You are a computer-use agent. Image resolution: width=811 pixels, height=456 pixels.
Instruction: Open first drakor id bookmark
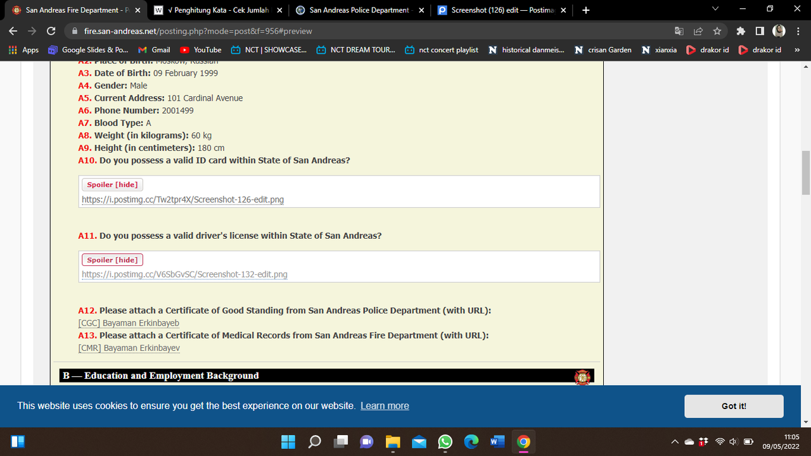click(x=708, y=49)
